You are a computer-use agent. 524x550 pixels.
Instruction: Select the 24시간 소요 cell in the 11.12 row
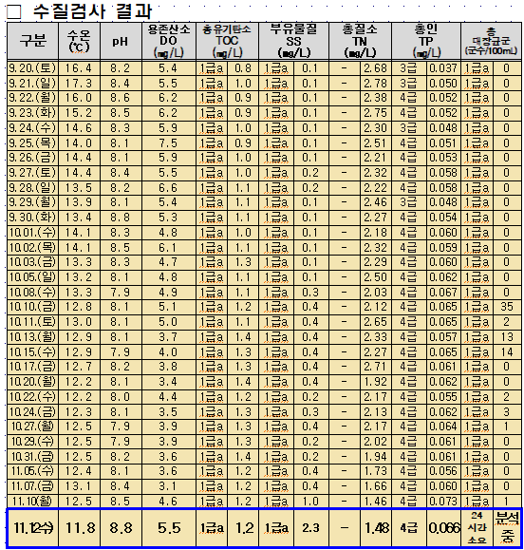[477, 528]
